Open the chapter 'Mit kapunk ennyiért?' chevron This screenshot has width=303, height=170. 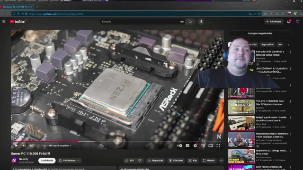coord(71,146)
